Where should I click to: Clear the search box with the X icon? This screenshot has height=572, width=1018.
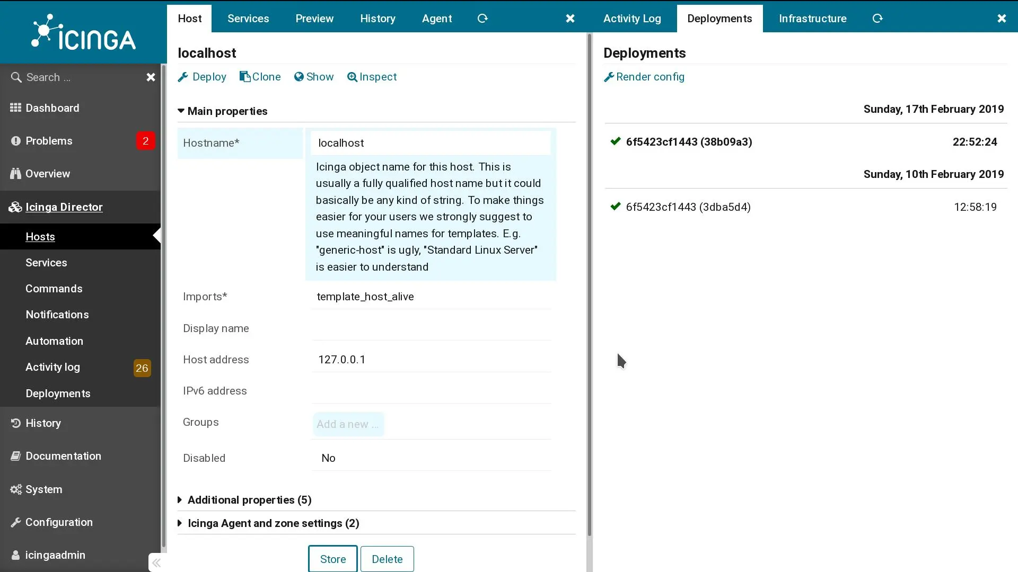coord(151,77)
